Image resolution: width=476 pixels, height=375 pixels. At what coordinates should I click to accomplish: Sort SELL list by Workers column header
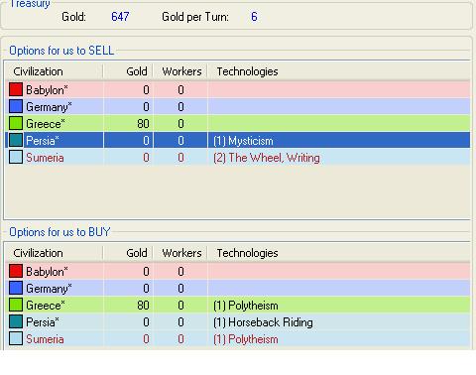180,71
